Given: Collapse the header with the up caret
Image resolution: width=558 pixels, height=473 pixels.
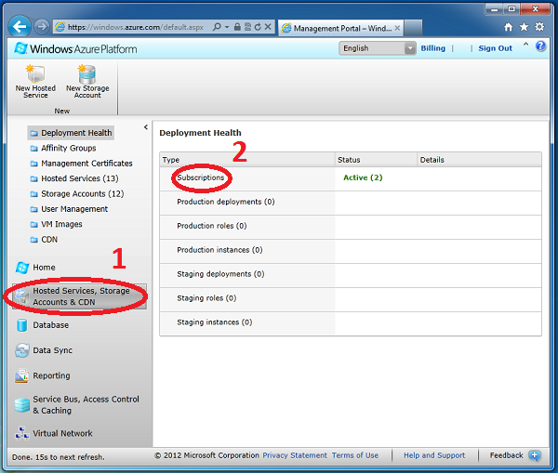Looking at the screenshot, I should 525,45.
